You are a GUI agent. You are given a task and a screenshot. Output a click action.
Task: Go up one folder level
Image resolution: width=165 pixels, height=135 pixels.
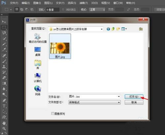pos(113,29)
